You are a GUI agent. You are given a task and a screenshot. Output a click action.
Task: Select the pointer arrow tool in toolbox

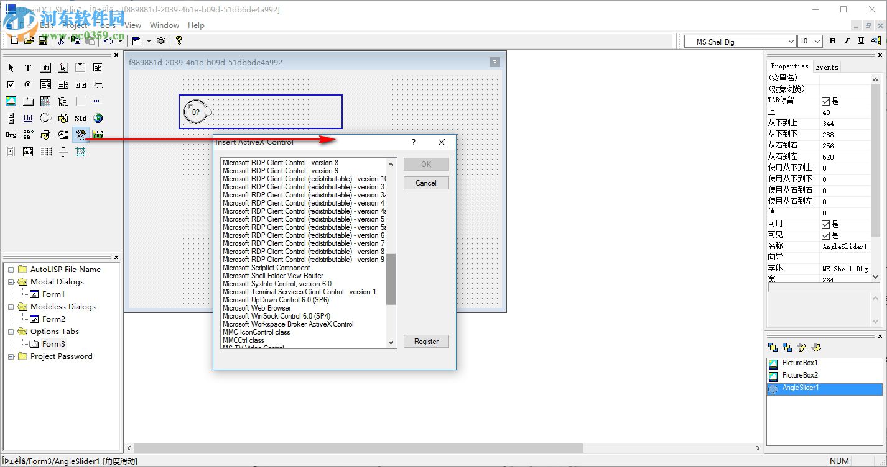[x=11, y=68]
